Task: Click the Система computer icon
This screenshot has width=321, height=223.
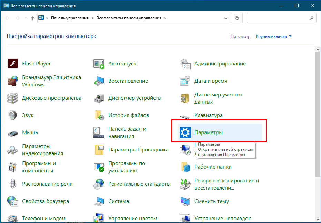Action: 99,201
